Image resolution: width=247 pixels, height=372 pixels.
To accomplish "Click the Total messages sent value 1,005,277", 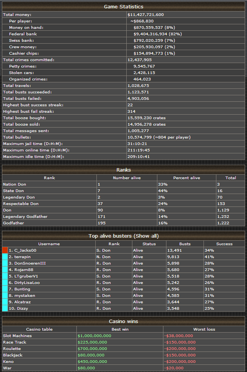I will (138, 131).
